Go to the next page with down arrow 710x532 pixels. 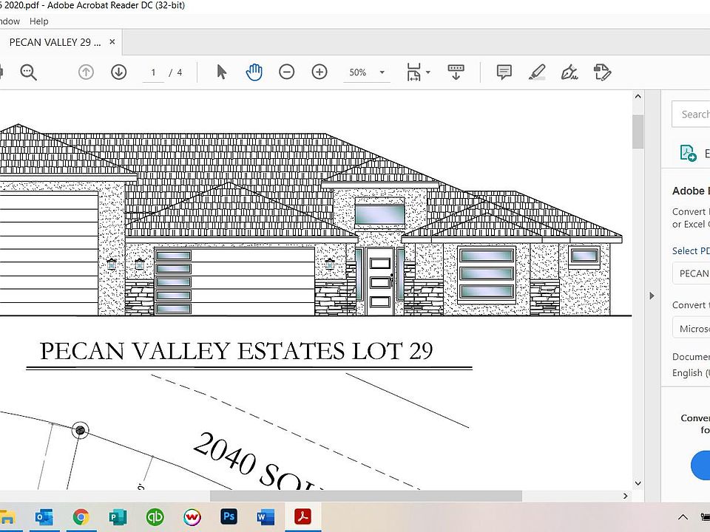pyautogui.click(x=118, y=72)
